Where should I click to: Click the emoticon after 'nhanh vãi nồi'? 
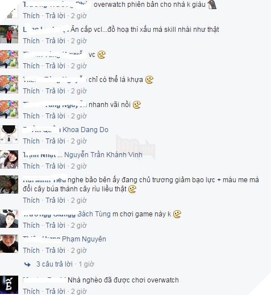click(137, 105)
